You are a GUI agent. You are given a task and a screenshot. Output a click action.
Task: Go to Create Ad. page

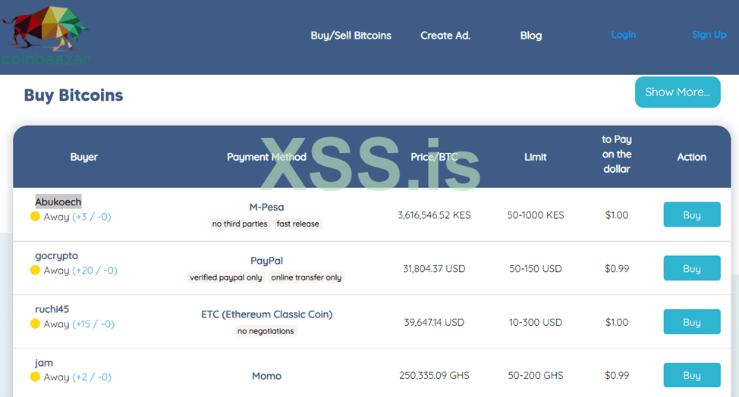(x=445, y=36)
